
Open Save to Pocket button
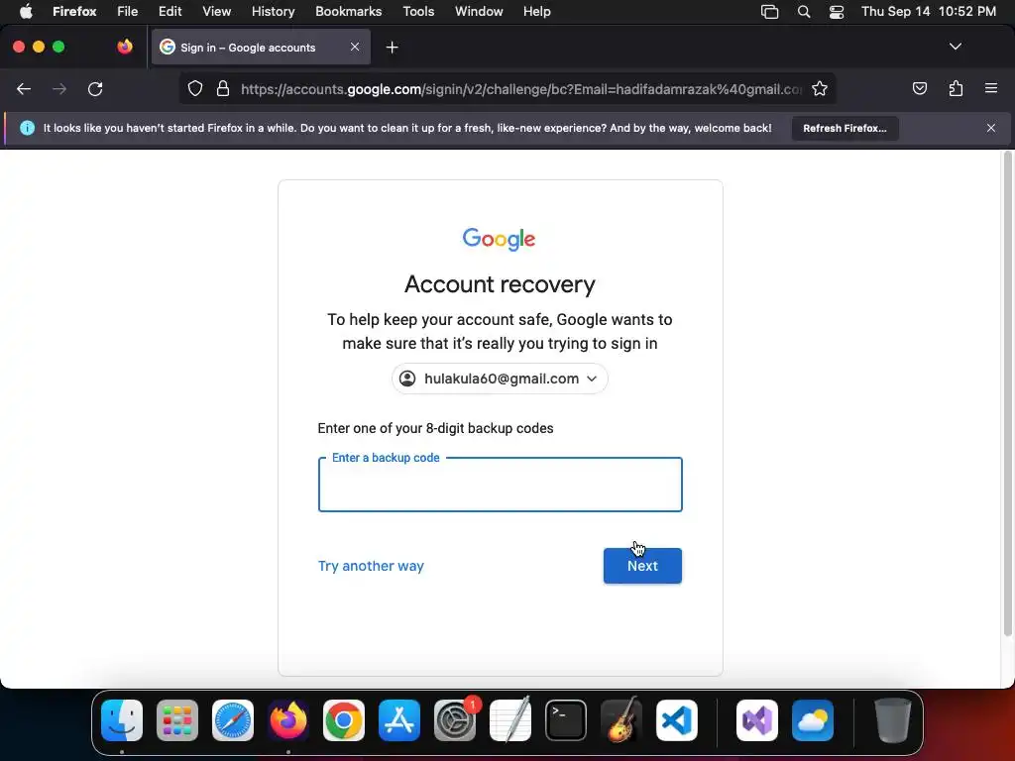coord(919,88)
